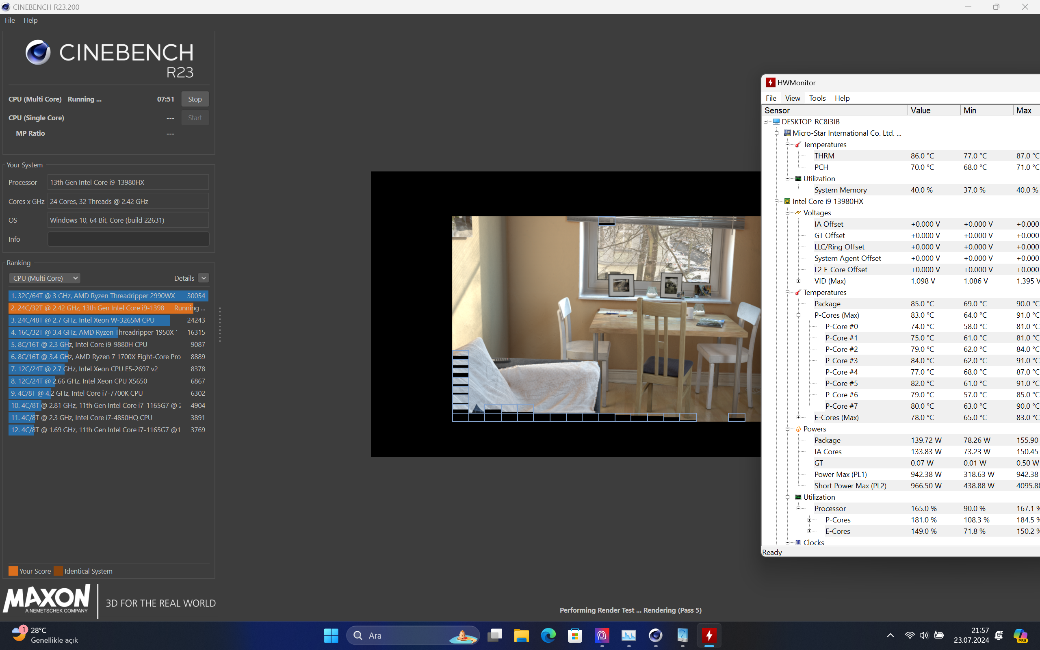Open Cinebench Help menu
1040x650 pixels.
point(30,20)
